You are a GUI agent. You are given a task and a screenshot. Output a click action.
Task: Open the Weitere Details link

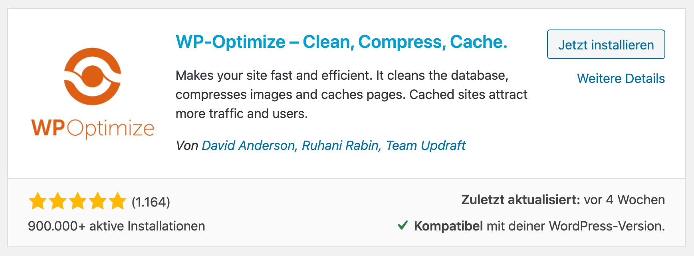tap(621, 79)
